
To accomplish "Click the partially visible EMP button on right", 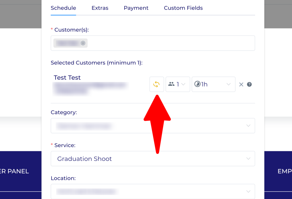I will pos(284,171).
